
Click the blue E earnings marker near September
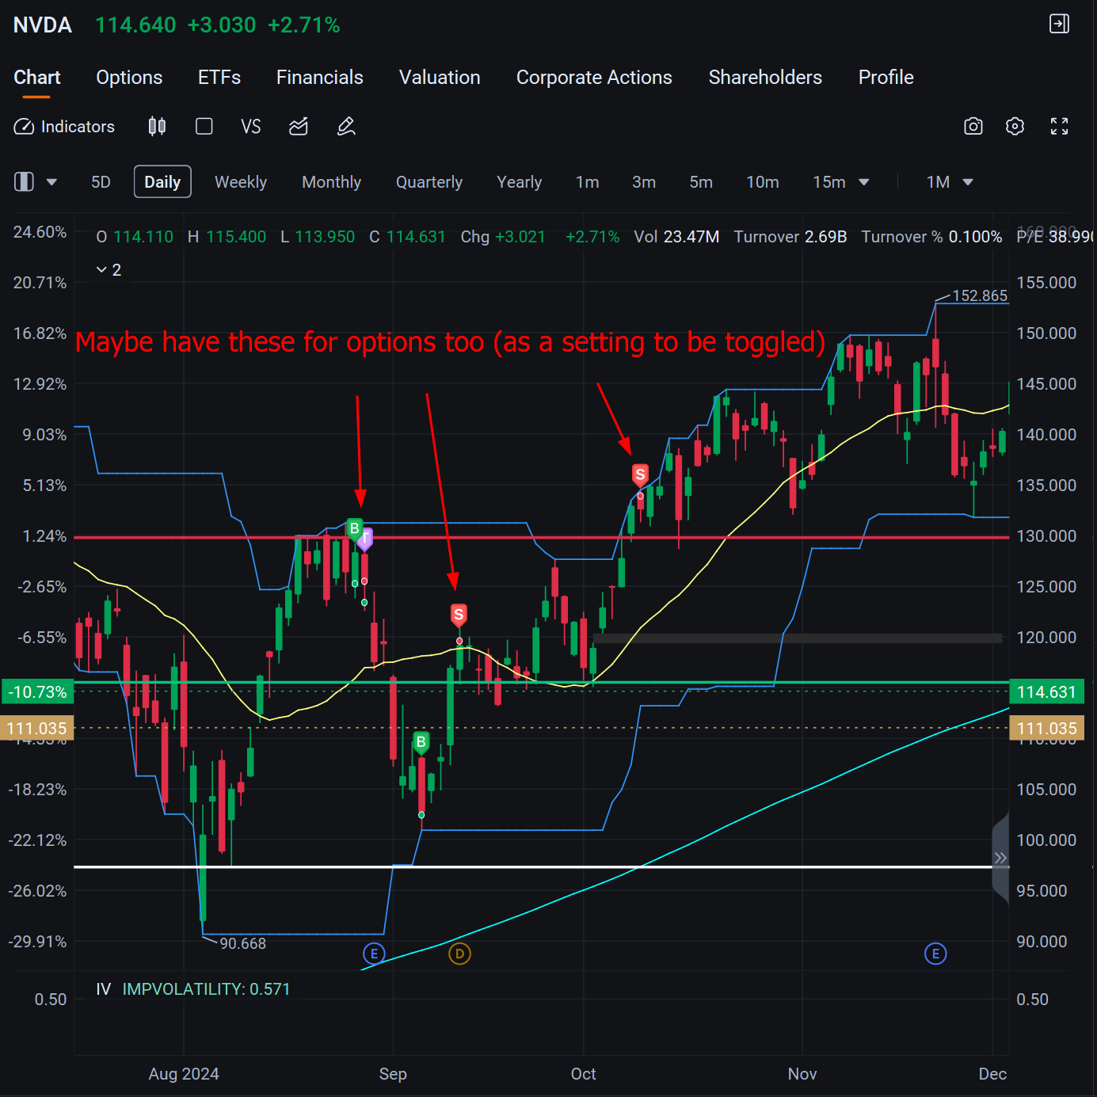(374, 954)
